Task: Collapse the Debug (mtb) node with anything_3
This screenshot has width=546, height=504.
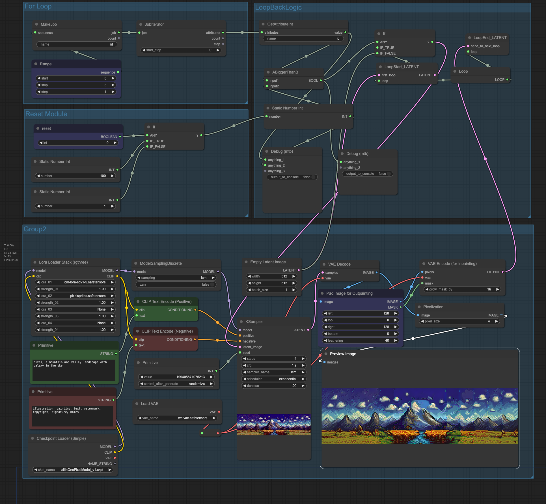Action: pos(267,151)
